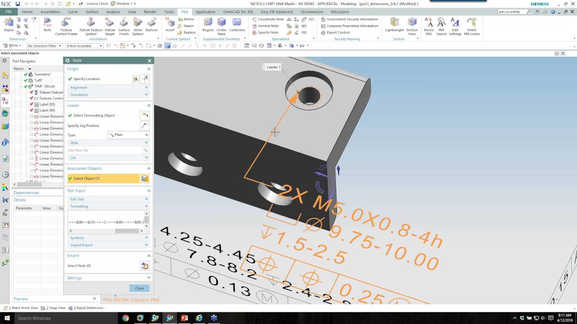Viewport: 577px width, 324px height.
Task: Expand the Edit Text section
Action: 108,199
